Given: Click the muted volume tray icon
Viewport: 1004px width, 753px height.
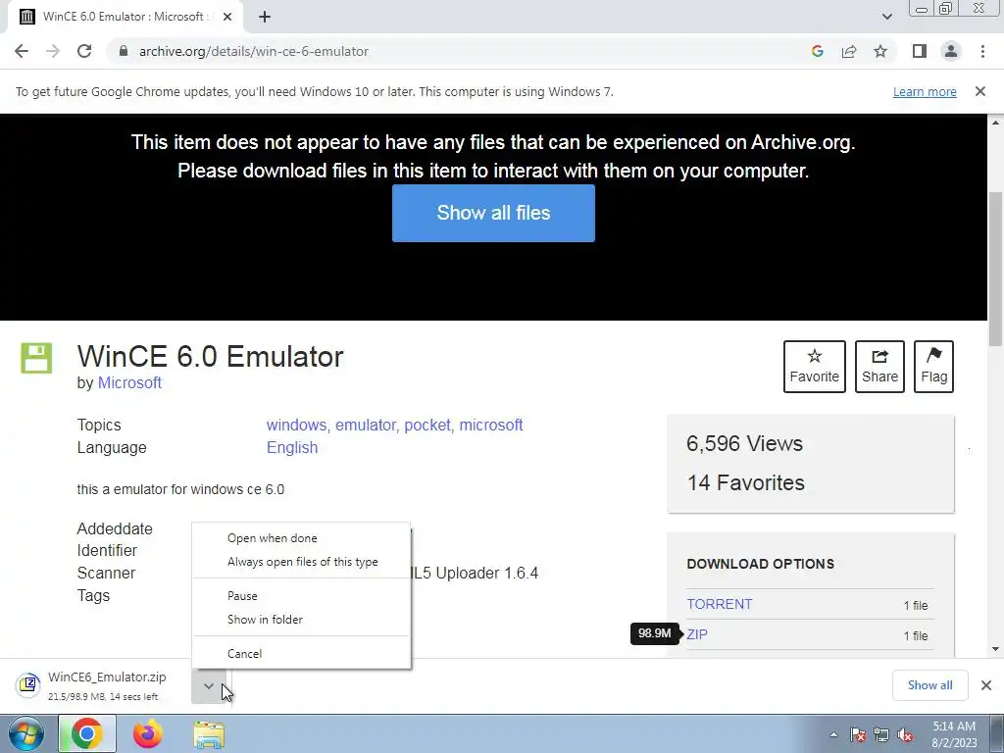Looking at the screenshot, I should click(x=905, y=734).
